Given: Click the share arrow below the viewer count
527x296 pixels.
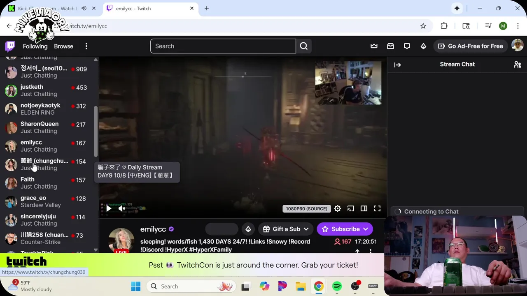Looking at the screenshot, I should [x=357, y=252].
